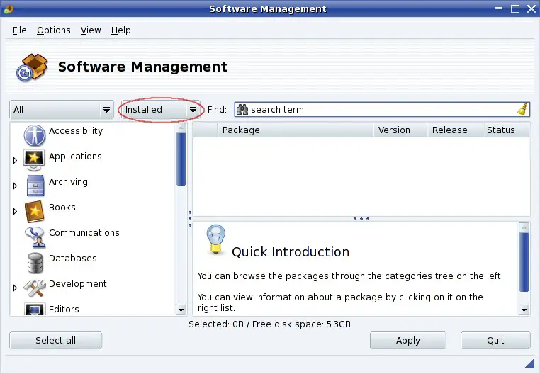Click the search term input field
540x374 pixels.
coord(382,110)
